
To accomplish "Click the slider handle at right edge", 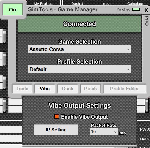I will [147, 105].
